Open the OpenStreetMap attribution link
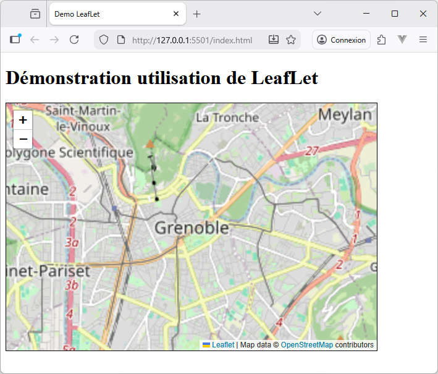Screen dimensions: 438x374 (306, 345)
